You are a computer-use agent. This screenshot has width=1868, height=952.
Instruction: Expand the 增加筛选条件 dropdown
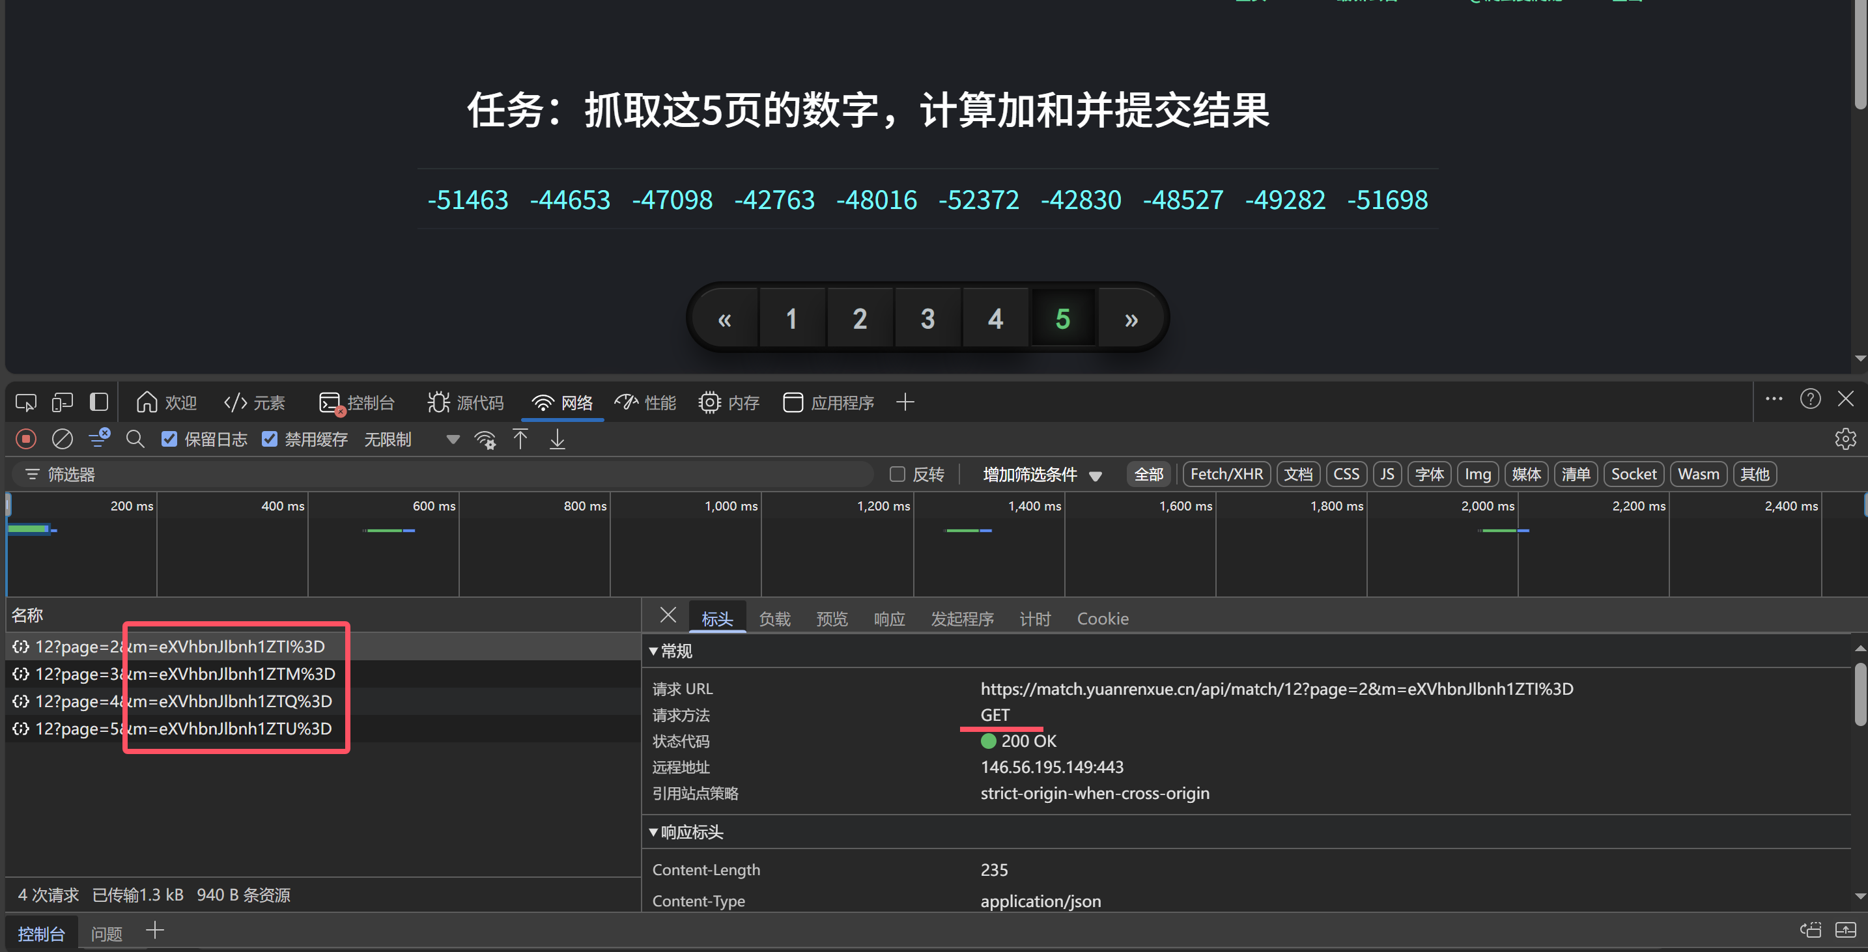pyautogui.click(x=1042, y=474)
